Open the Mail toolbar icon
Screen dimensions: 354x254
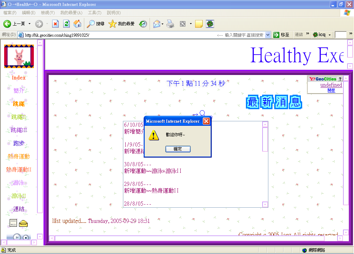pos(157,24)
